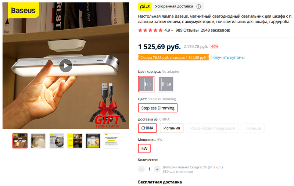View the last white lamp thumbnail

[x=111, y=141]
